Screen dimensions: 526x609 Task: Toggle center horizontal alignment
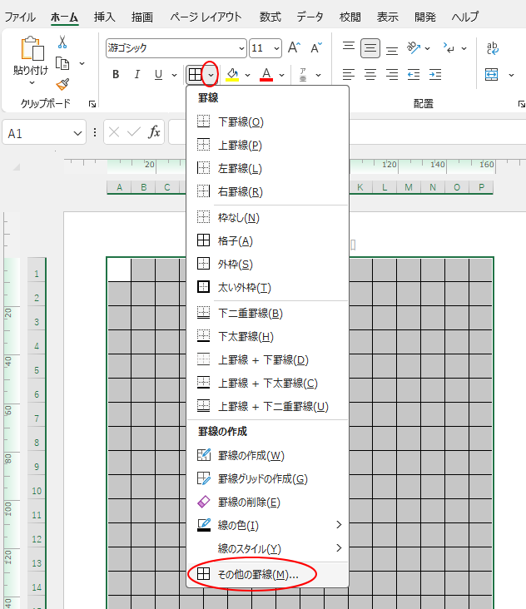[x=370, y=74]
